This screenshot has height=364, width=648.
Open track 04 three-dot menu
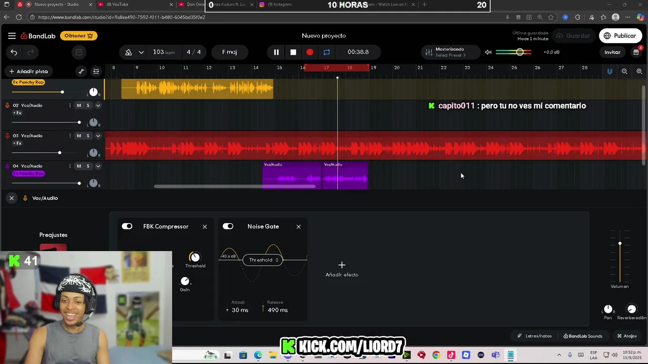[70, 166]
